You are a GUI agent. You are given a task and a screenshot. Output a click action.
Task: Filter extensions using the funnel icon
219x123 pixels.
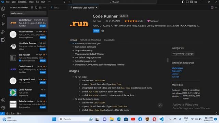point(32,8)
